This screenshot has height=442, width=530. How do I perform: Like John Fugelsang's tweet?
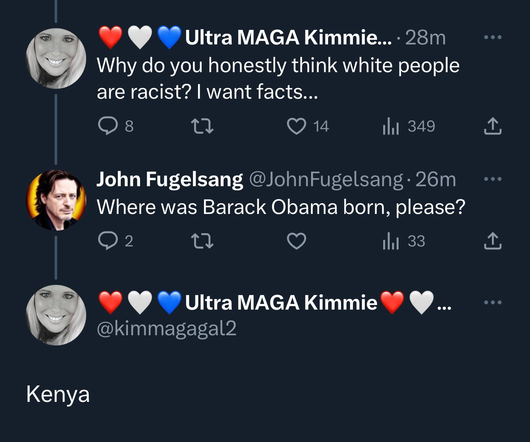pyautogui.click(x=297, y=241)
